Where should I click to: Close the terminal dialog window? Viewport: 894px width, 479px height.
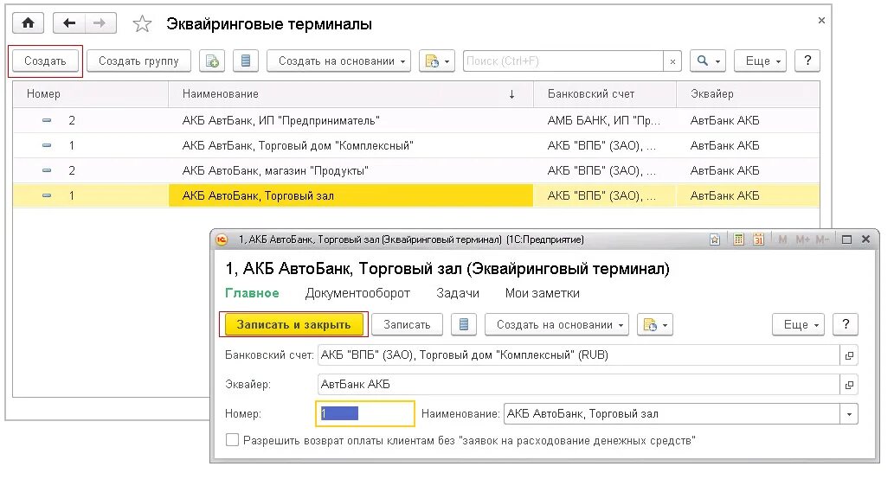pos(865,239)
